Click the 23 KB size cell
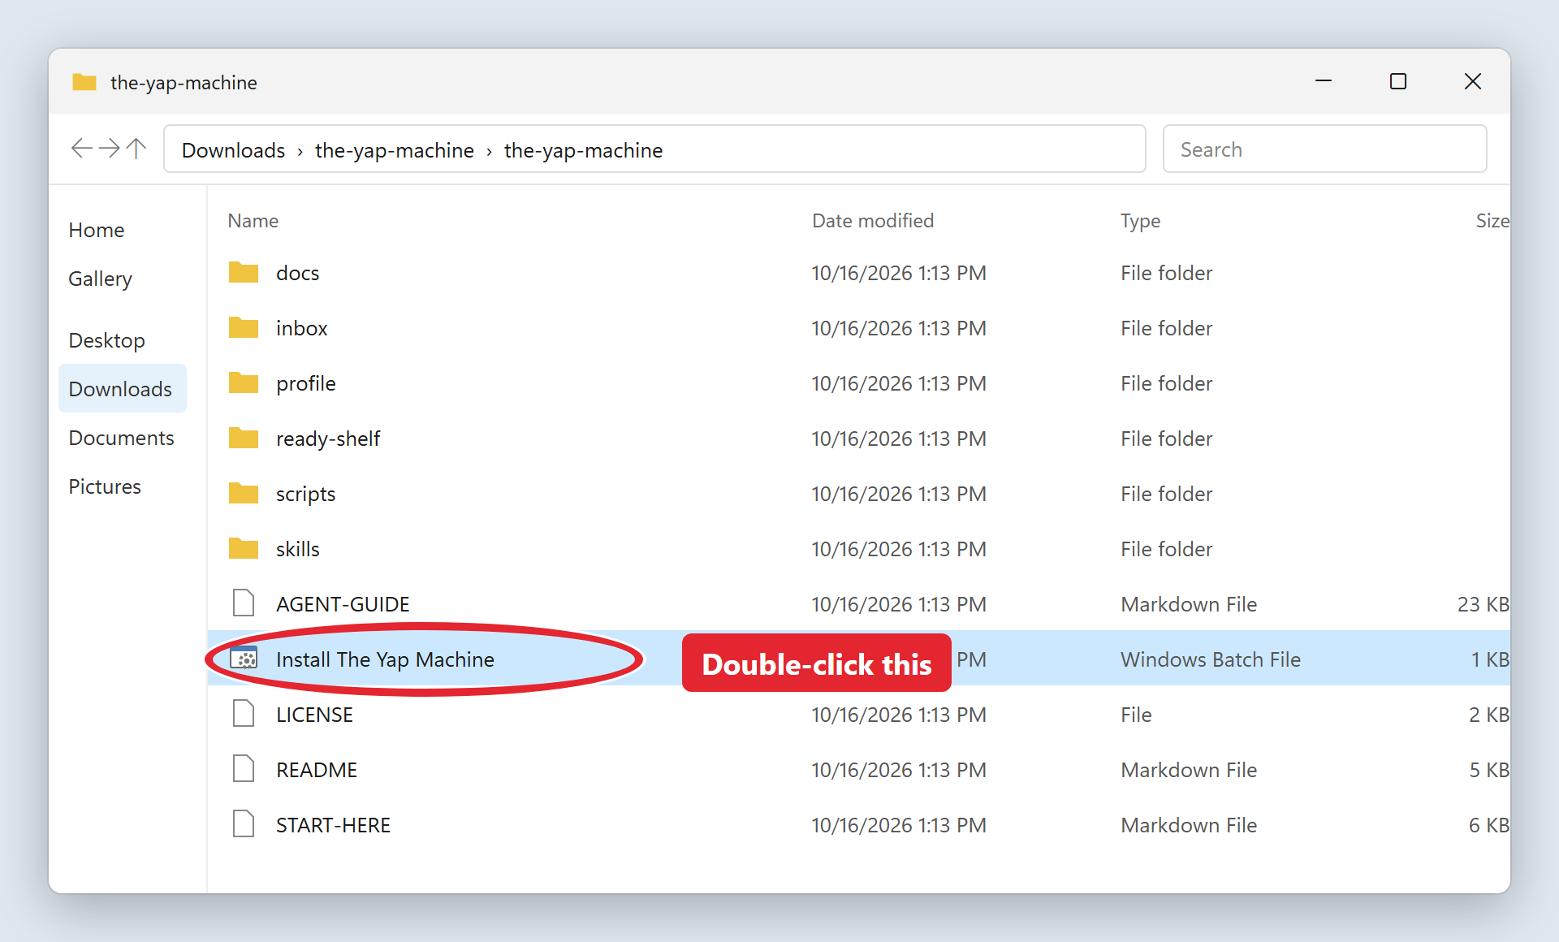The image size is (1559, 942). coord(1483,604)
